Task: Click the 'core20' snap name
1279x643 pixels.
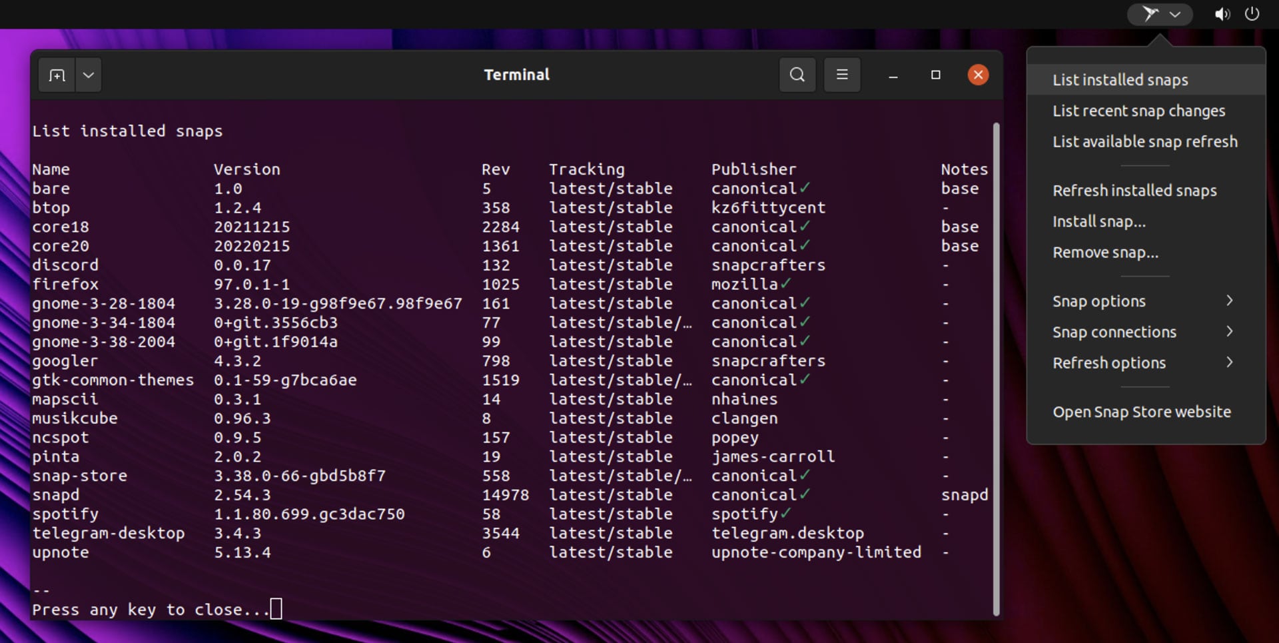Action: pyautogui.click(x=61, y=246)
